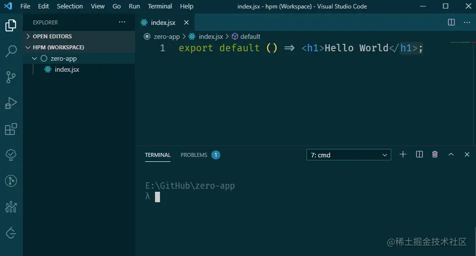Open the Explorer view in activity bar

coord(11,25)
